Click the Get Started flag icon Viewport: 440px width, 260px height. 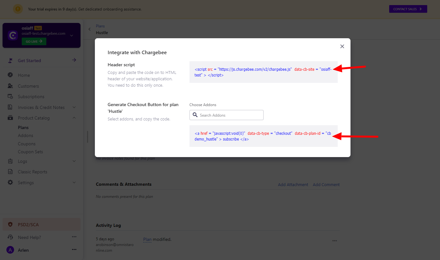click(x=11, y=61)
